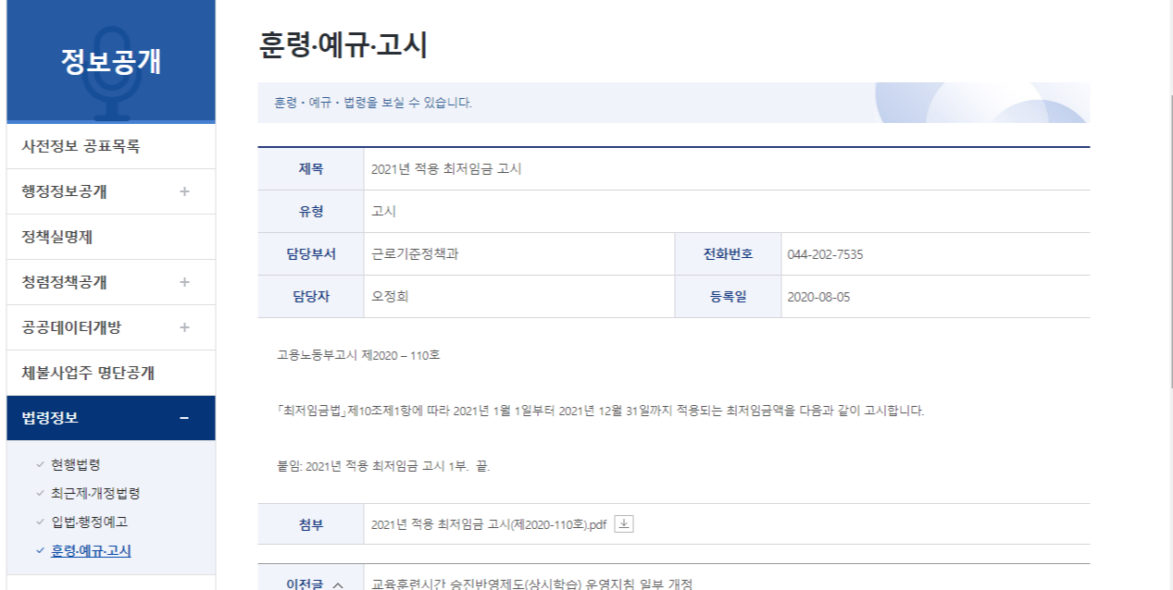1173x590 pixels.
Task: Click the 정보공개 sidebar header
Action: (x=111, y=61)
